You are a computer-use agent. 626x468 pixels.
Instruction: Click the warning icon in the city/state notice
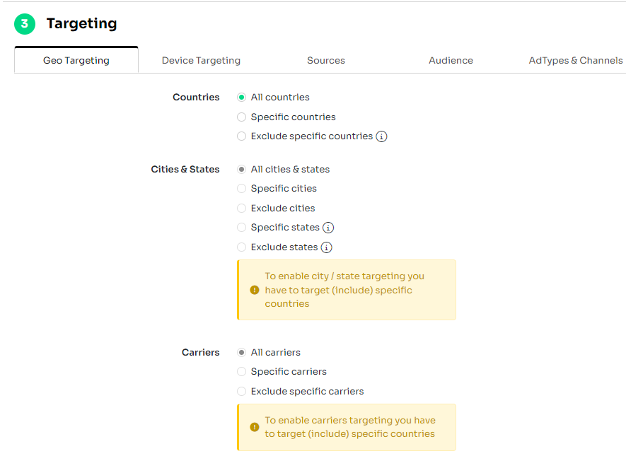coord(255,290)
